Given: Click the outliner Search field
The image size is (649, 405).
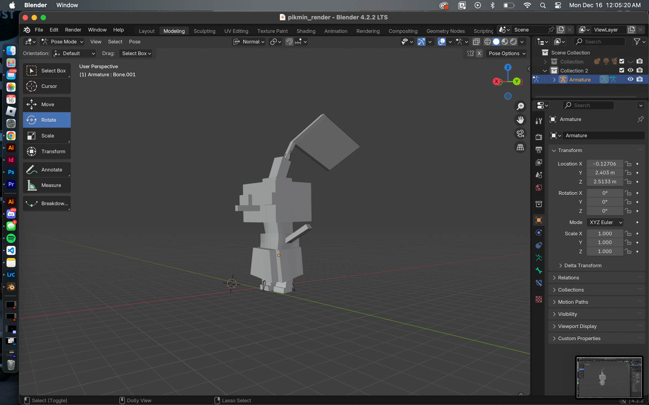Looking at the screenshot, I should click(599, 42).
